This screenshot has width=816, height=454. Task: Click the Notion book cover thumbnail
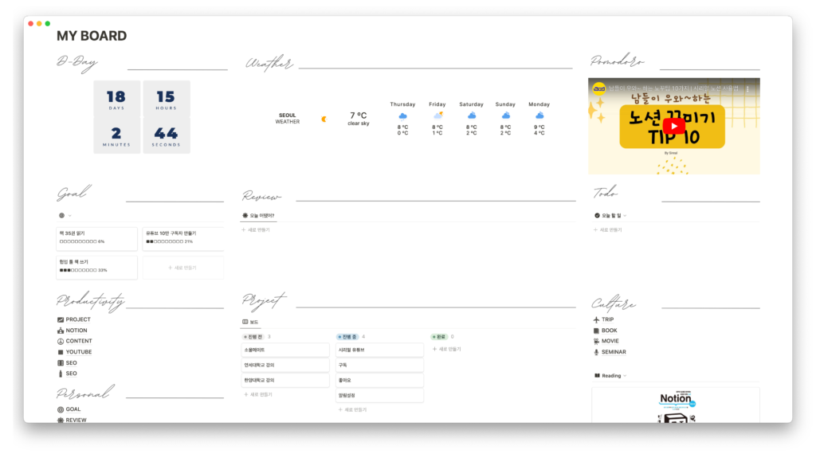(x=675, y=405)
